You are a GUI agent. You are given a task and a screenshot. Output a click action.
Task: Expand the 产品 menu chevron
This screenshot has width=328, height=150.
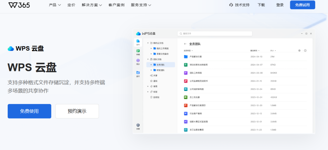(59, 5)
